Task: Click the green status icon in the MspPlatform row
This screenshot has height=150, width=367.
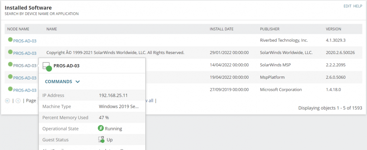Action: [x=10, y=76]
